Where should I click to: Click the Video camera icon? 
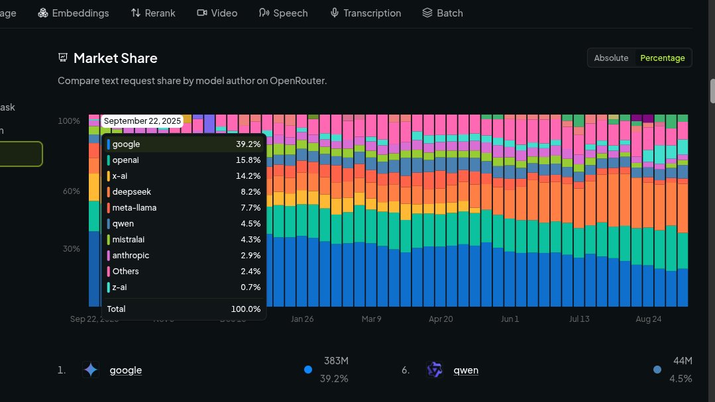click(x=202, y=13)
